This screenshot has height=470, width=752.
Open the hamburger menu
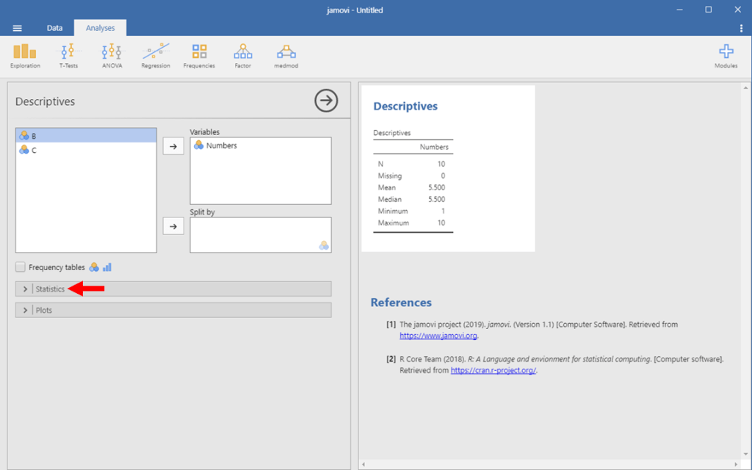(x=17, y=27)
